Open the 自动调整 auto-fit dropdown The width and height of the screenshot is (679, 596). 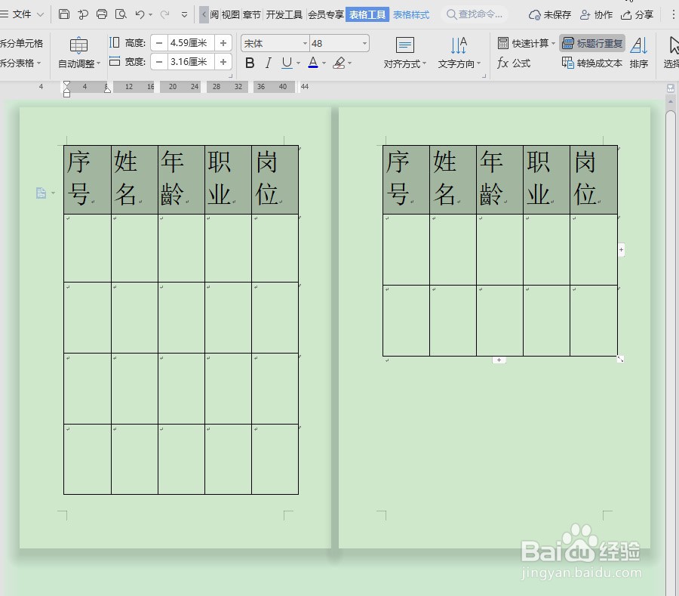coord(78,63)
